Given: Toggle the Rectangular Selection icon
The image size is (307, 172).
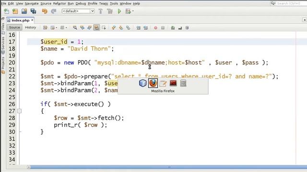Looking at the screenshot, I should tap(104, 28).
